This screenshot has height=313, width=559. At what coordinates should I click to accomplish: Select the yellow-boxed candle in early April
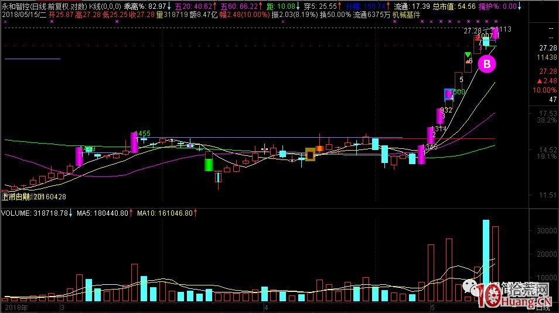[x=310, y=154]
